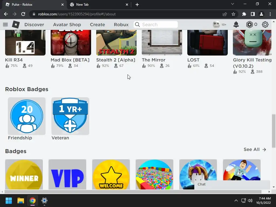Open the Mad Blox [BETA] game title
Viewport: 276px width, 207px height.
click(70, 60)
